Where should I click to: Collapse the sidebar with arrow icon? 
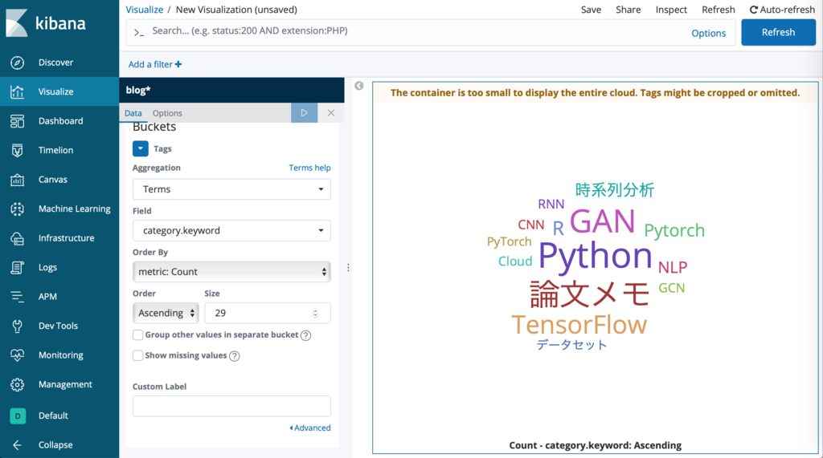[x=17, y=445]
